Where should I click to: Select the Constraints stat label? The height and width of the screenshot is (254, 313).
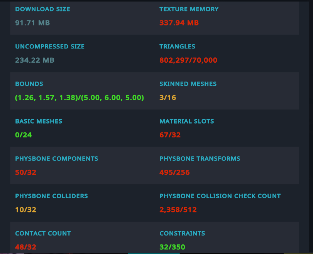[182, 233]
